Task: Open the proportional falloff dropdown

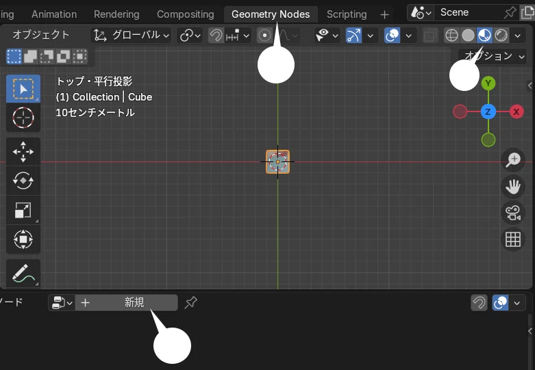Action: click(288, 35)
